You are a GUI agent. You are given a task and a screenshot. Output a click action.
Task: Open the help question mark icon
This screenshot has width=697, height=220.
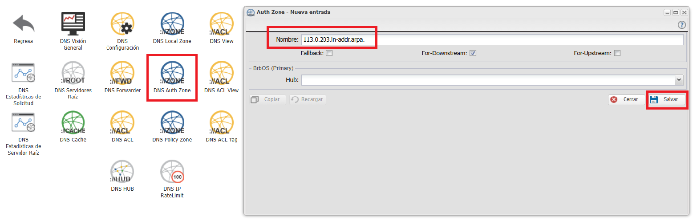[681, 25]
